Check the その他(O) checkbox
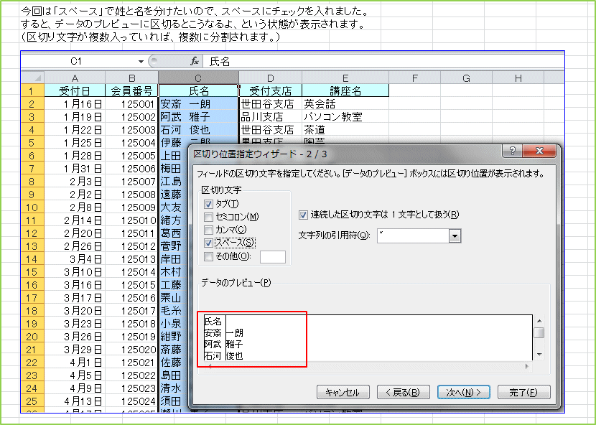The width and height of the screenshot is (596, 425). click(x=208, y=256)
